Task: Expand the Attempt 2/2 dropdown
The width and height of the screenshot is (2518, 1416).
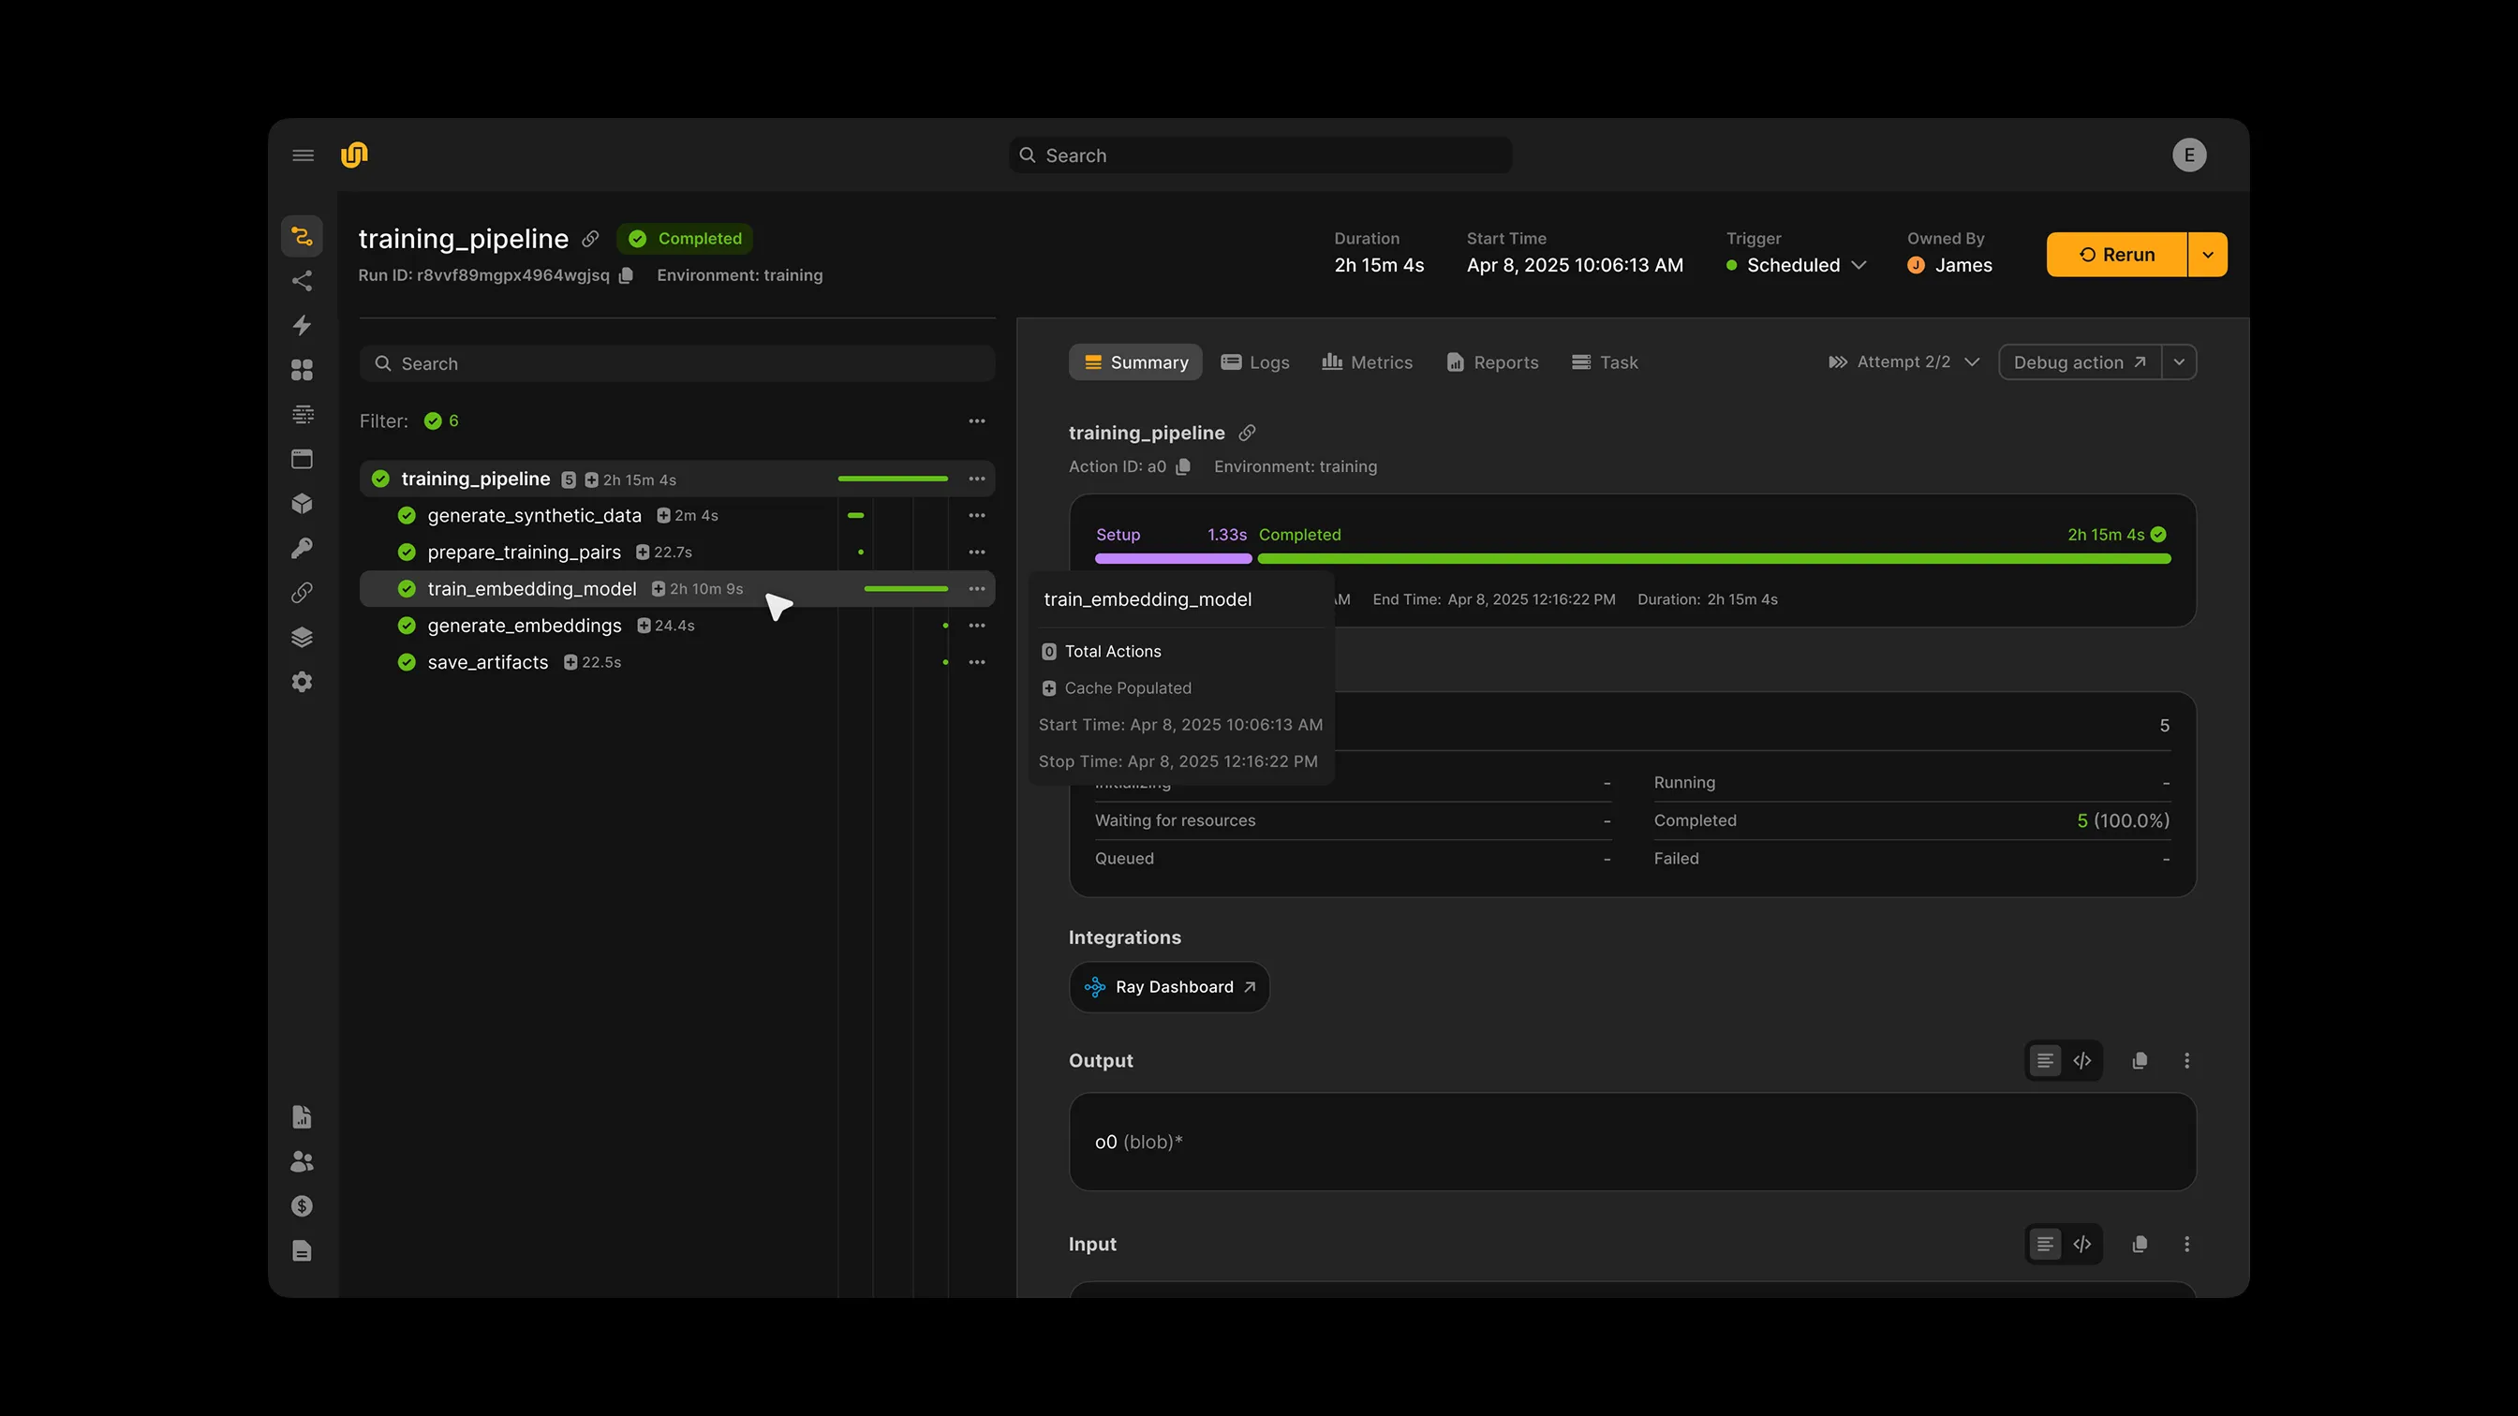Action: click(1974, 361)
